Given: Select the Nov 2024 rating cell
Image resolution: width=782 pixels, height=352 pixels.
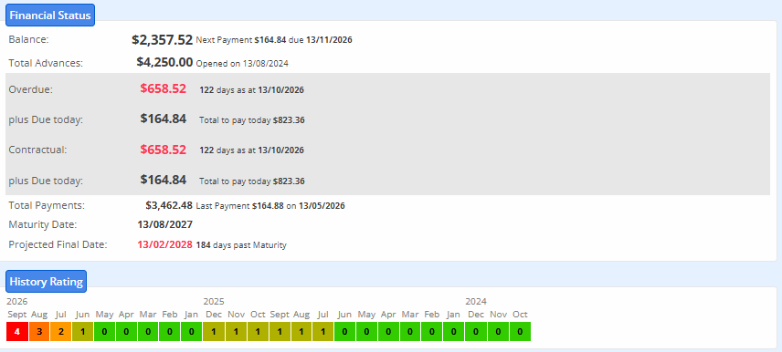Looking at the screenshot, I should [x=498, y=332].
